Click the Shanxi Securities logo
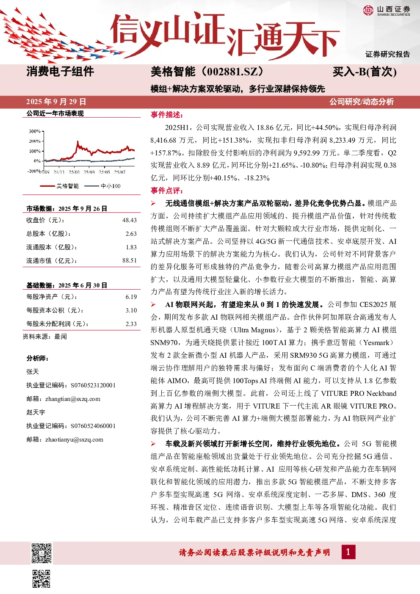420x594 pixels. click(x=386, y=11)
